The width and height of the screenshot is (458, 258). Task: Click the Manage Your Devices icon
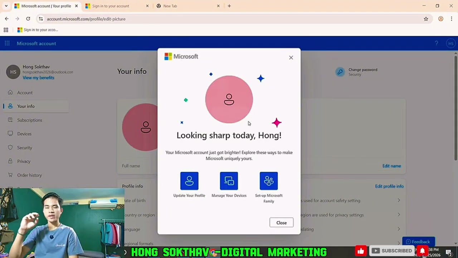pos(229,181)
